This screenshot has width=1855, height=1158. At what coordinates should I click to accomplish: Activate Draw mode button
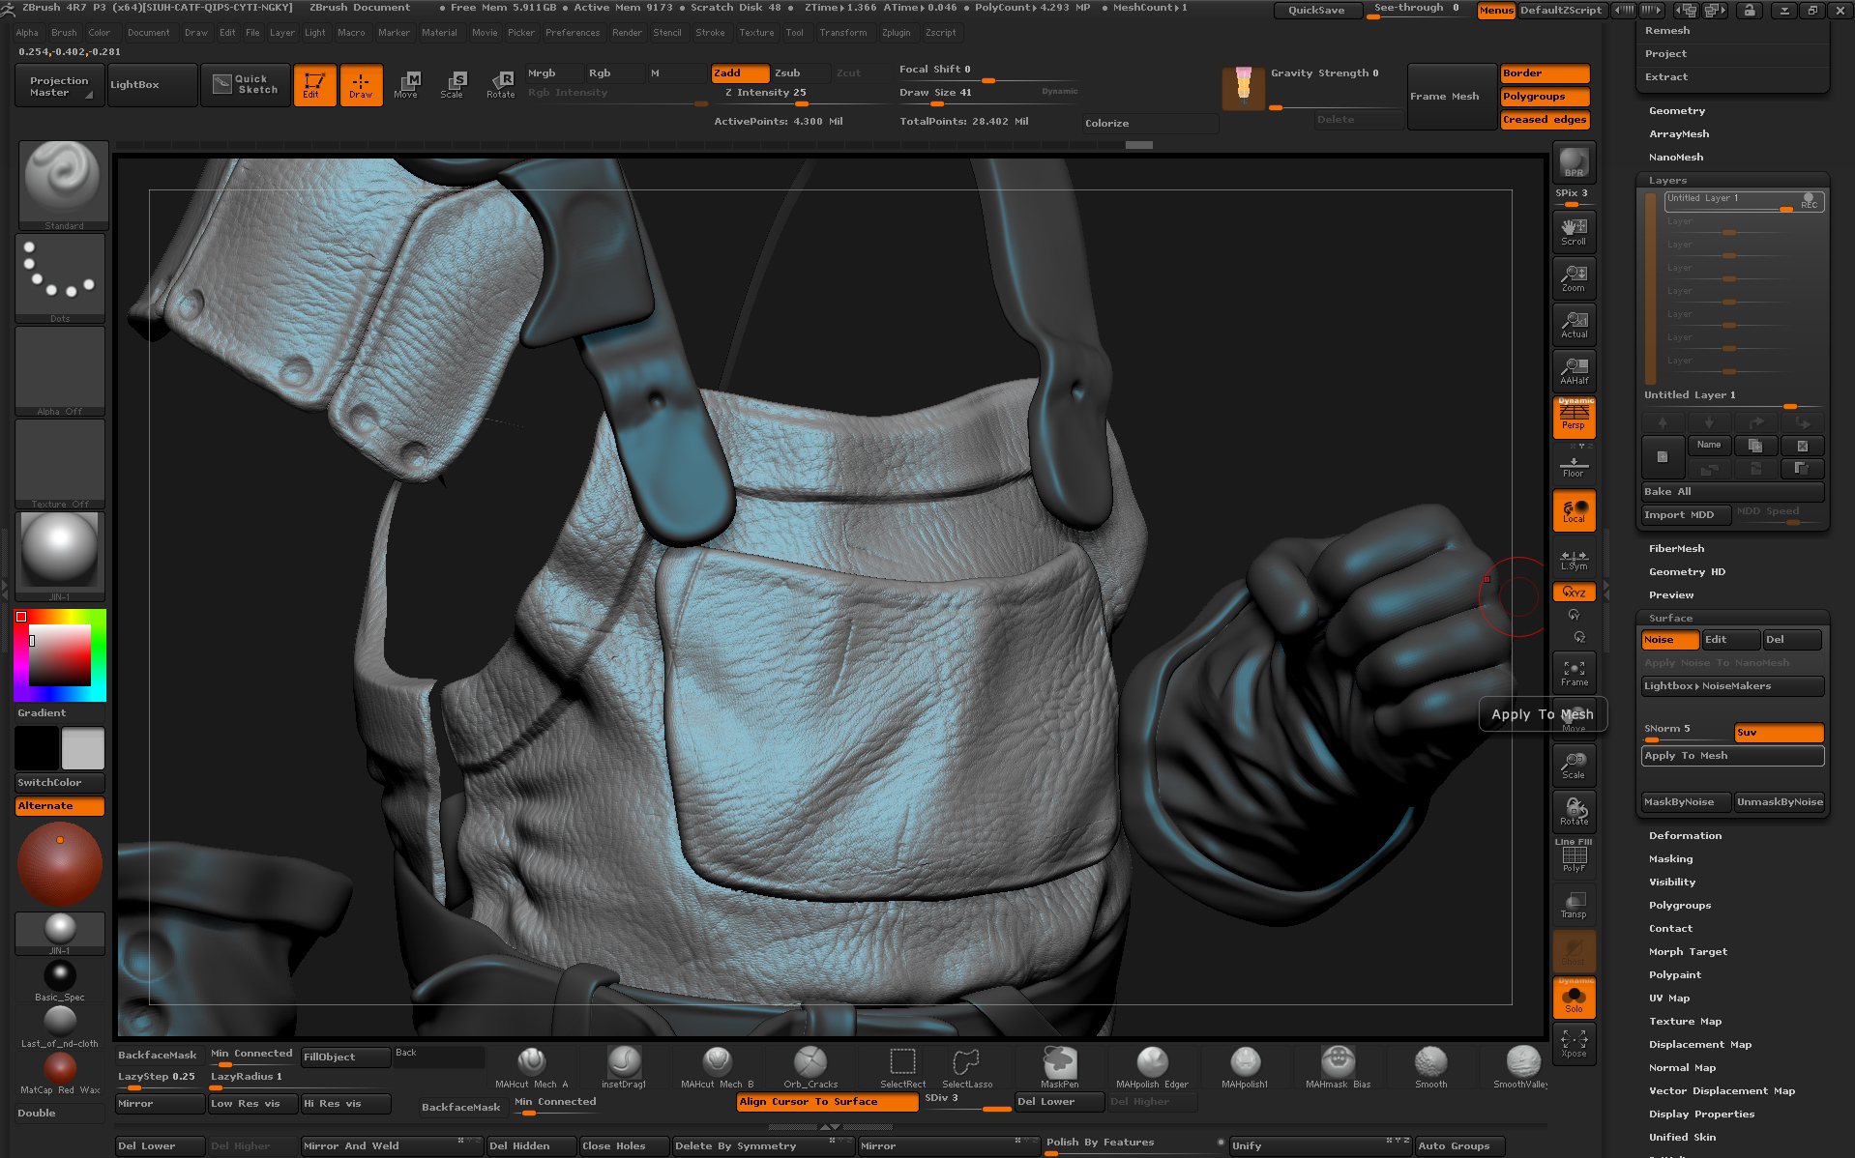tap(361, 85)
